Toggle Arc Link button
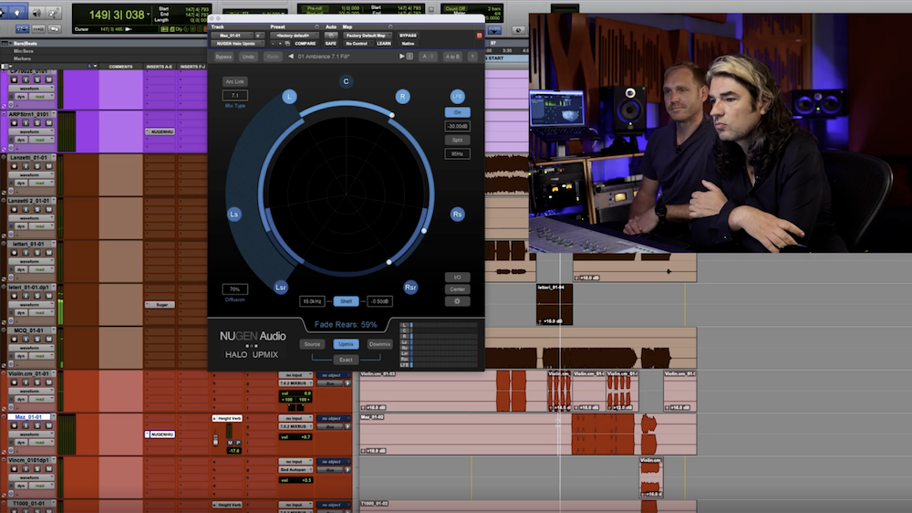 pyautogui.click(x=235, y=81)
